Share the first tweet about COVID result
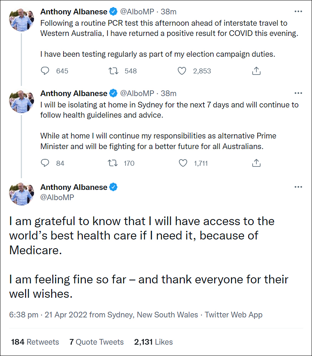This screenshot has height=356, width=312. point(256,71)
